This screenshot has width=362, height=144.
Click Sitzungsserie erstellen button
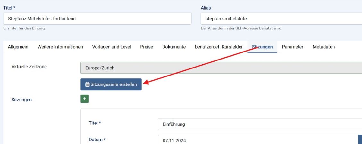coord(111,84)
